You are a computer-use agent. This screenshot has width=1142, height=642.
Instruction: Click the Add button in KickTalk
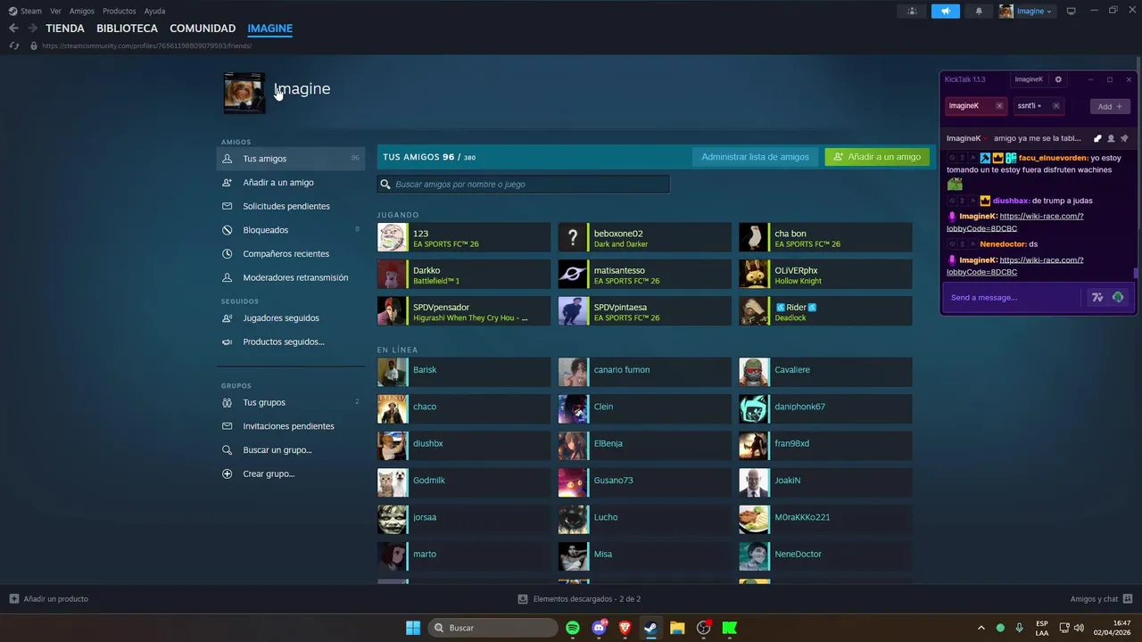pos(1111,106)
